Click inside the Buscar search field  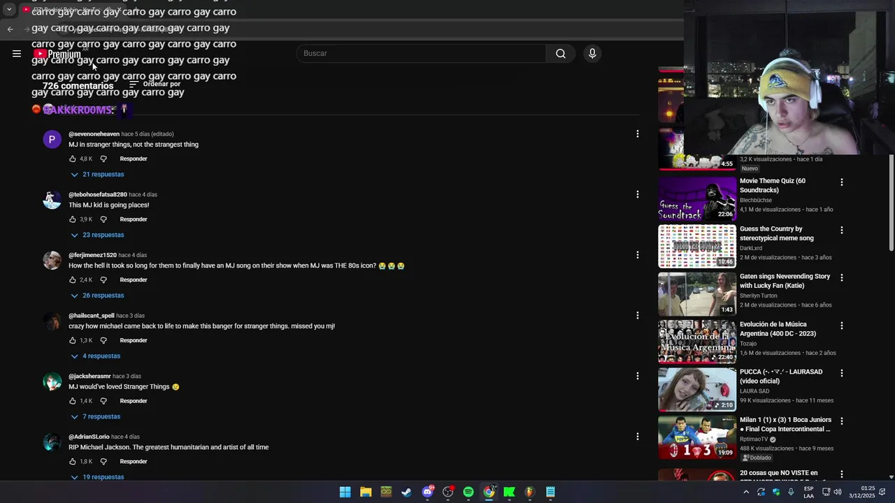point(422,53)
